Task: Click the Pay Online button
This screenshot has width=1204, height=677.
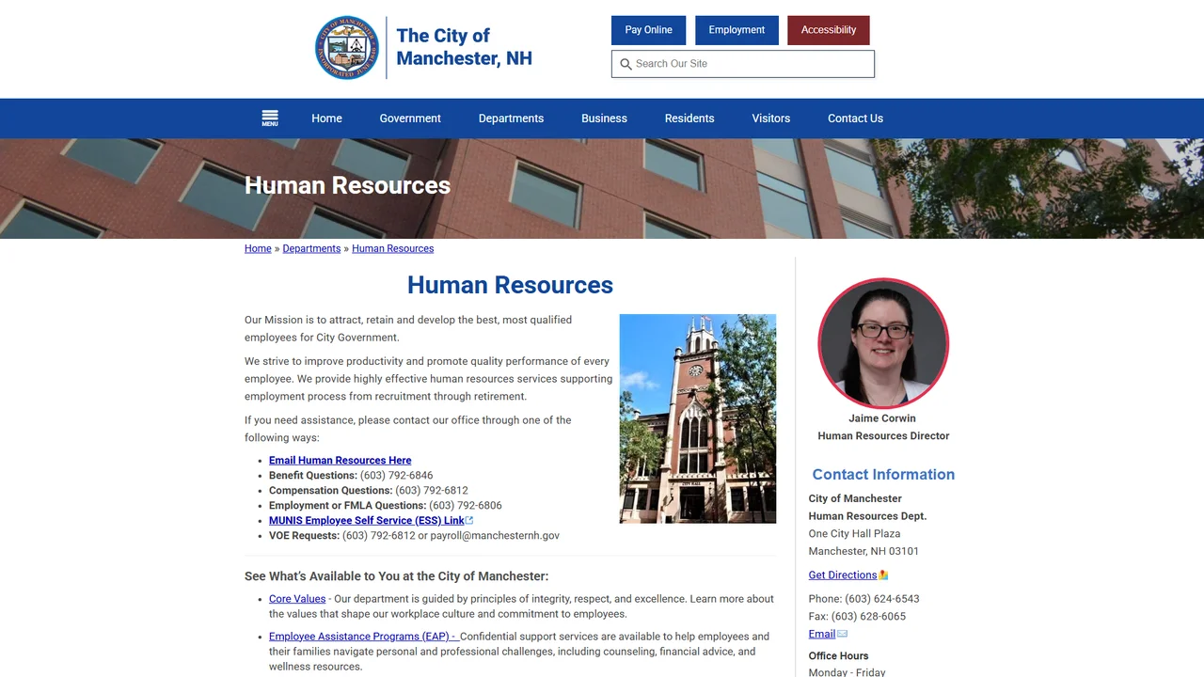Action: [649, 30]
